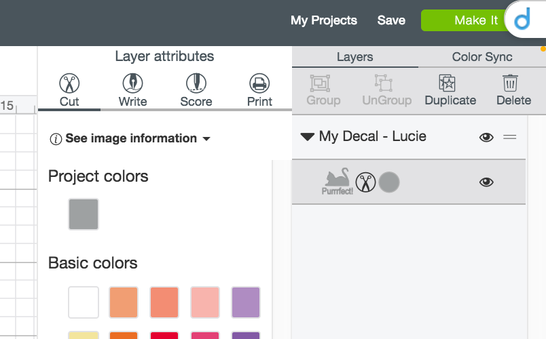Expand See image information dropdown
The width and height of the screenshot is (546, 339).
pyautogui.click(x=130, y=138)
